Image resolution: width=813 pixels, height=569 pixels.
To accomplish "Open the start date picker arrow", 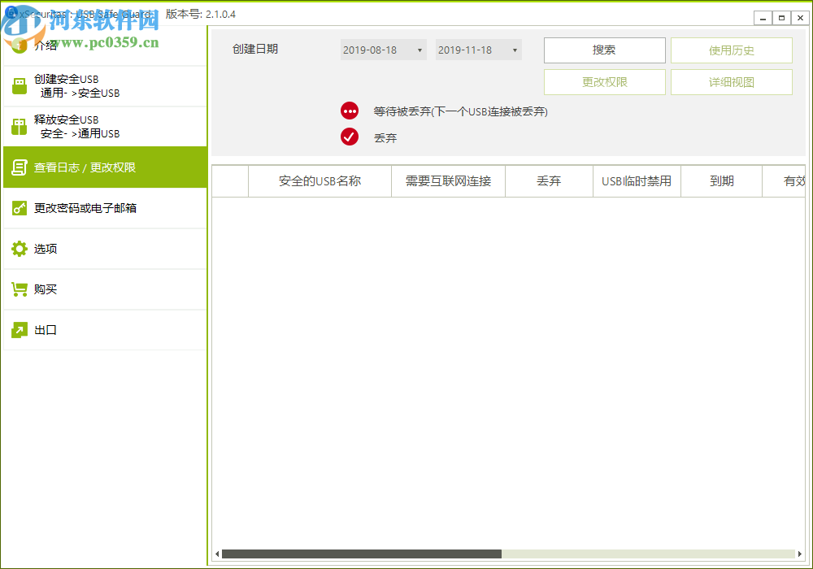I will pos(421,50).
